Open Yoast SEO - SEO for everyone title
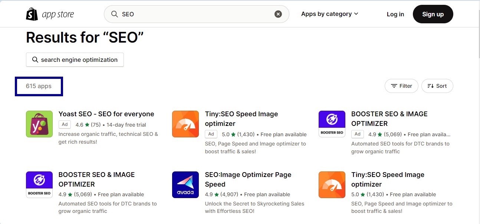The width and height of the screenshot is (480, 224). (106, 114)
